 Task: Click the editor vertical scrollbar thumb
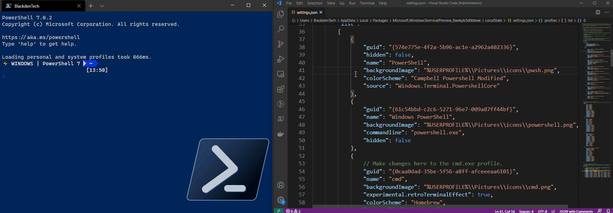coord(612,58)
